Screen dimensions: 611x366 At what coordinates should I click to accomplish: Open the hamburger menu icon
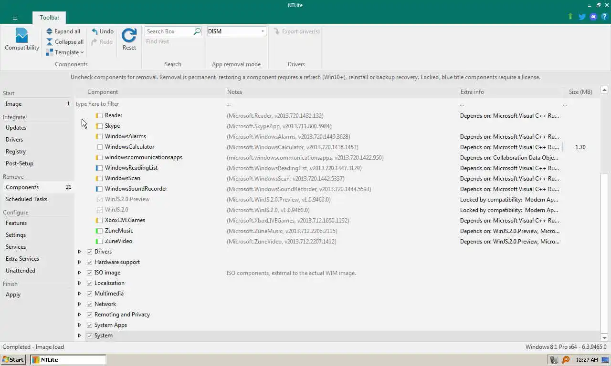[x=15, y=18]
